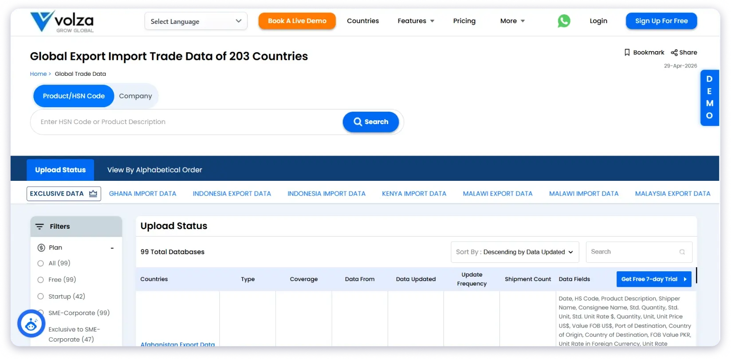Open the side DEMO tab
731x359 pixels.
tap(709, 98)
